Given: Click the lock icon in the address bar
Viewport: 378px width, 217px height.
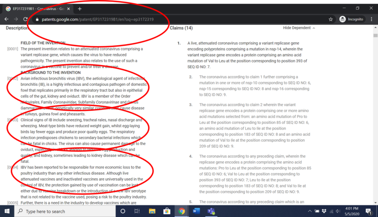Looking at the screenshot, I should tap(37, 19).
